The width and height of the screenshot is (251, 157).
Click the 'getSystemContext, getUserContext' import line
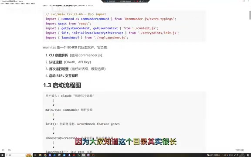tap(102, 28)
